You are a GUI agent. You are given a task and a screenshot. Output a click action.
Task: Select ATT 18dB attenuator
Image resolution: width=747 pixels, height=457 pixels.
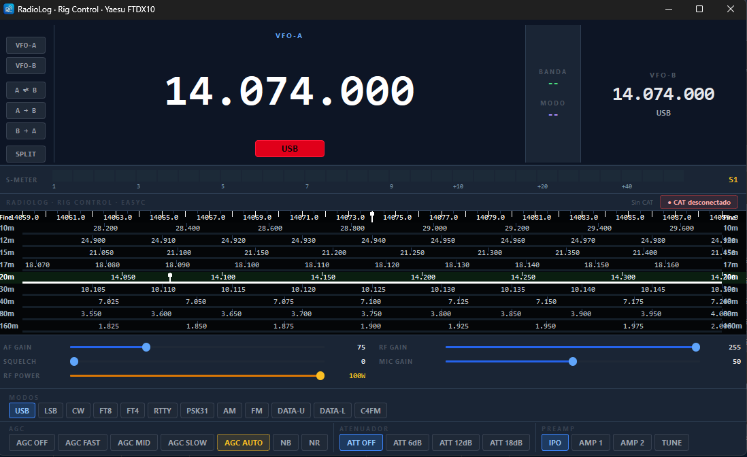point(506,442)
